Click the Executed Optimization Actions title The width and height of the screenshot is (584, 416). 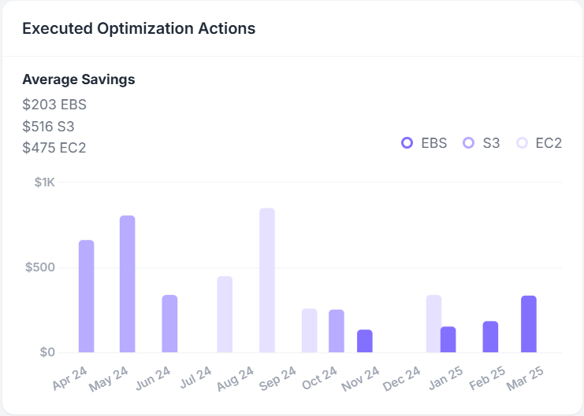tap(139, 28)
